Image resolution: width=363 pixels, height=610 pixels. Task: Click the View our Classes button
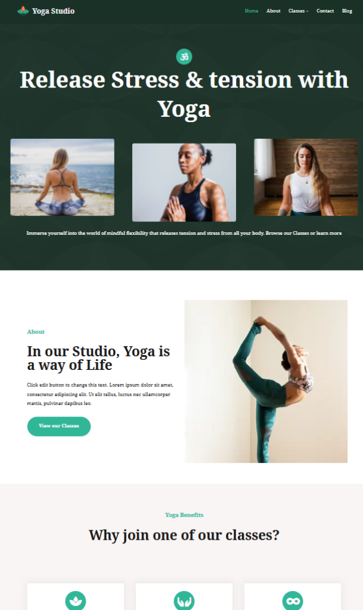pos(59,427)
